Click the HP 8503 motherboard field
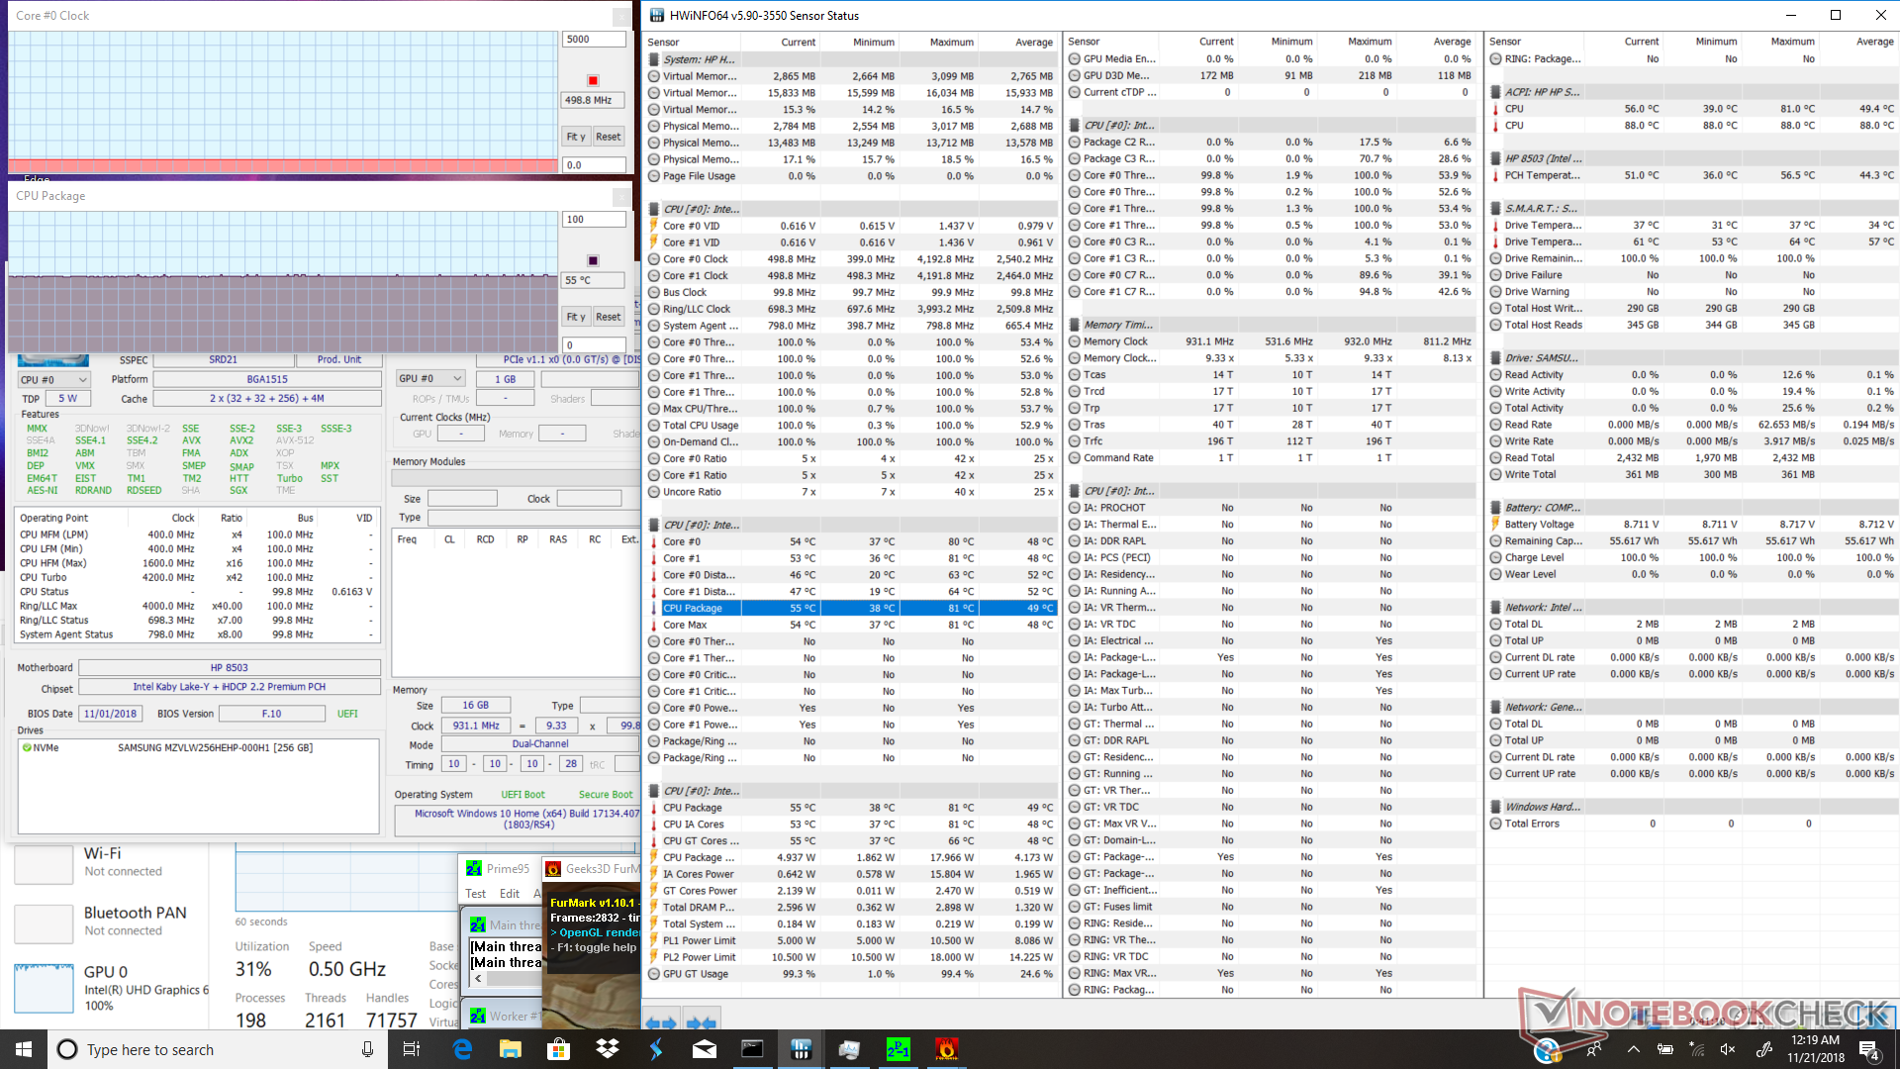1900x1069 pixels. [230, 668]
